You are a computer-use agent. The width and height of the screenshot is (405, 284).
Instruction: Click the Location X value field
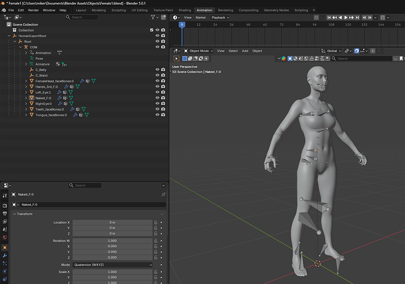112,222
